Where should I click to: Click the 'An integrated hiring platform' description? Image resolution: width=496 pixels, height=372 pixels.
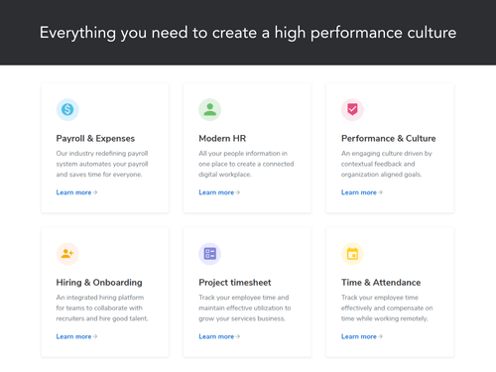coord(102,309)
